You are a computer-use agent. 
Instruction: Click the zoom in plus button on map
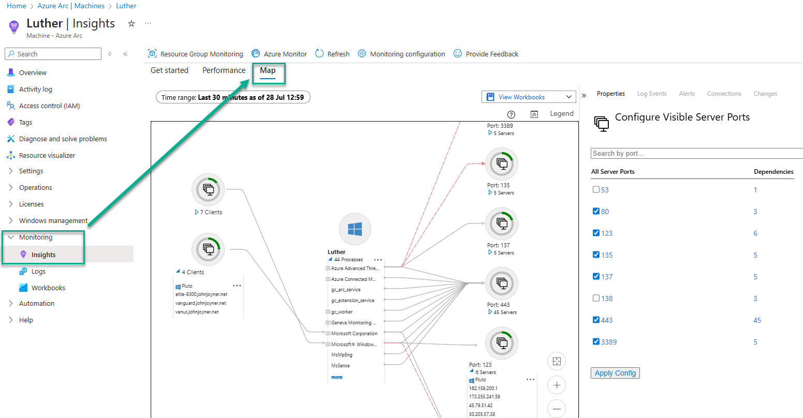[557, 385]
